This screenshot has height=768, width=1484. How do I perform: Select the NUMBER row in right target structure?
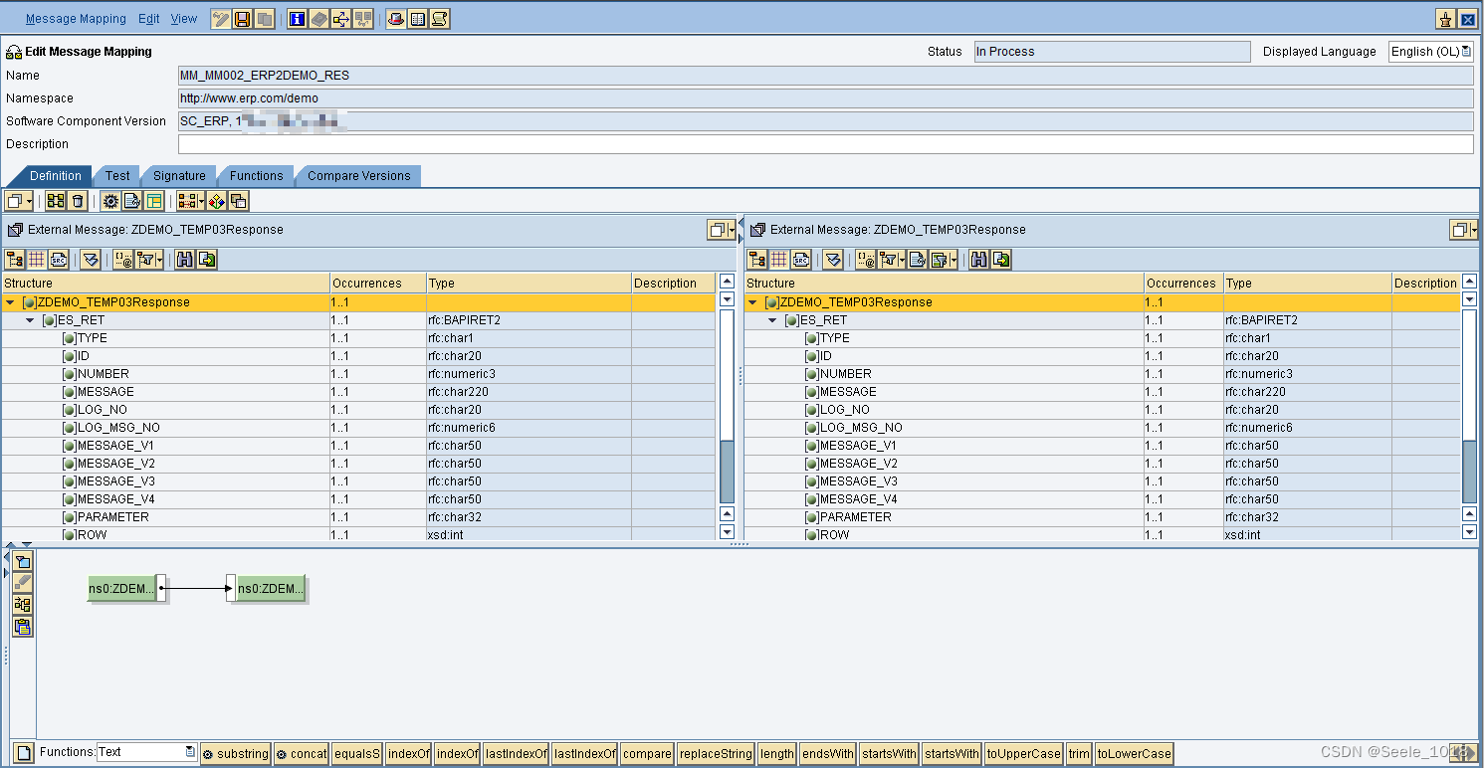point(1102,374)
